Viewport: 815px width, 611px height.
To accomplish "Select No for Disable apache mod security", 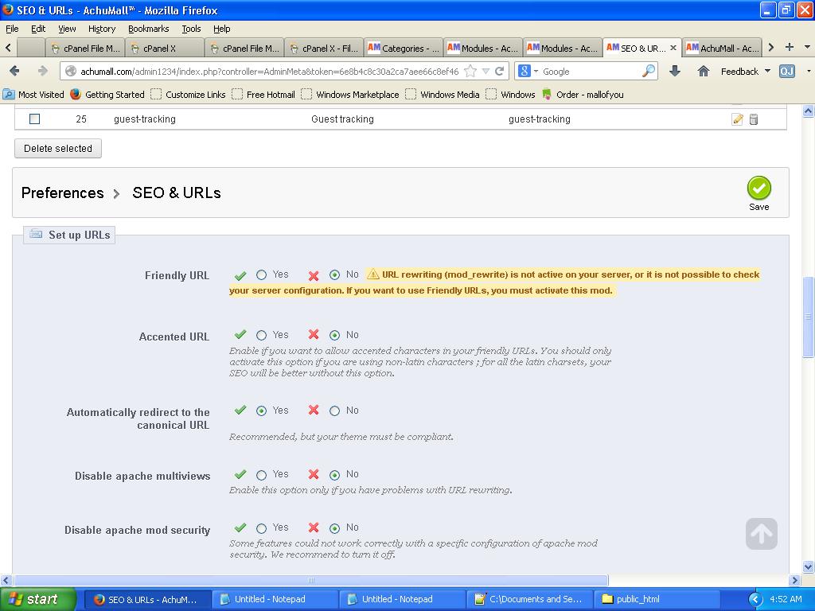I will (335, 528).
